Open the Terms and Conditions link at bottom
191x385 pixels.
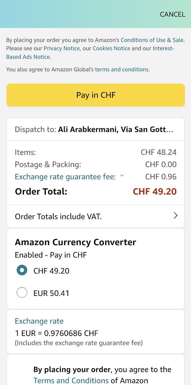point(71,380)
